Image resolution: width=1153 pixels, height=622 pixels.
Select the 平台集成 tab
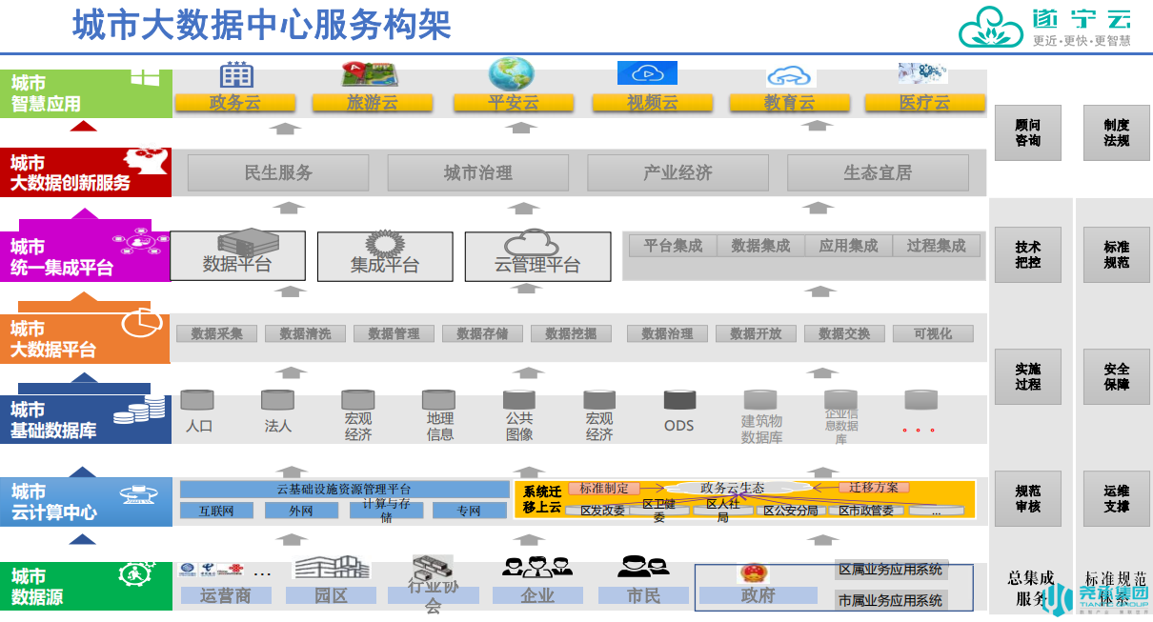click(673, 246)
